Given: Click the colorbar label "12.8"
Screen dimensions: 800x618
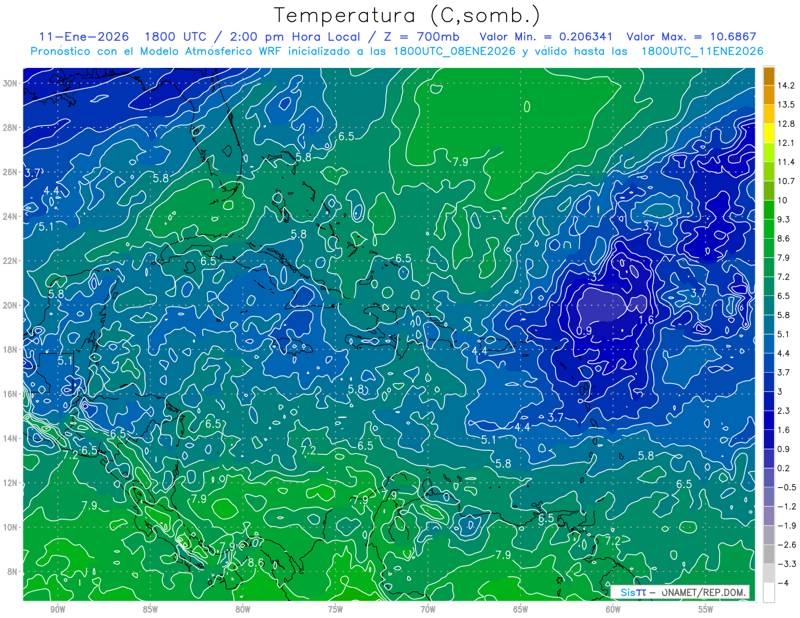Looking at the screenshot, I should pos(785,124).
